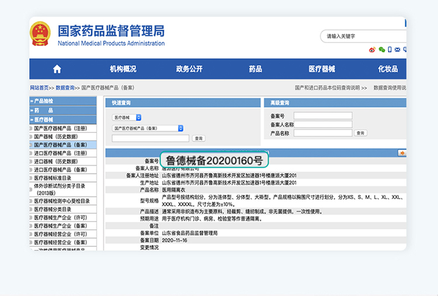Open the 政务公开 menu
Viewport: 438px width, 296px height.
[189, 69]
